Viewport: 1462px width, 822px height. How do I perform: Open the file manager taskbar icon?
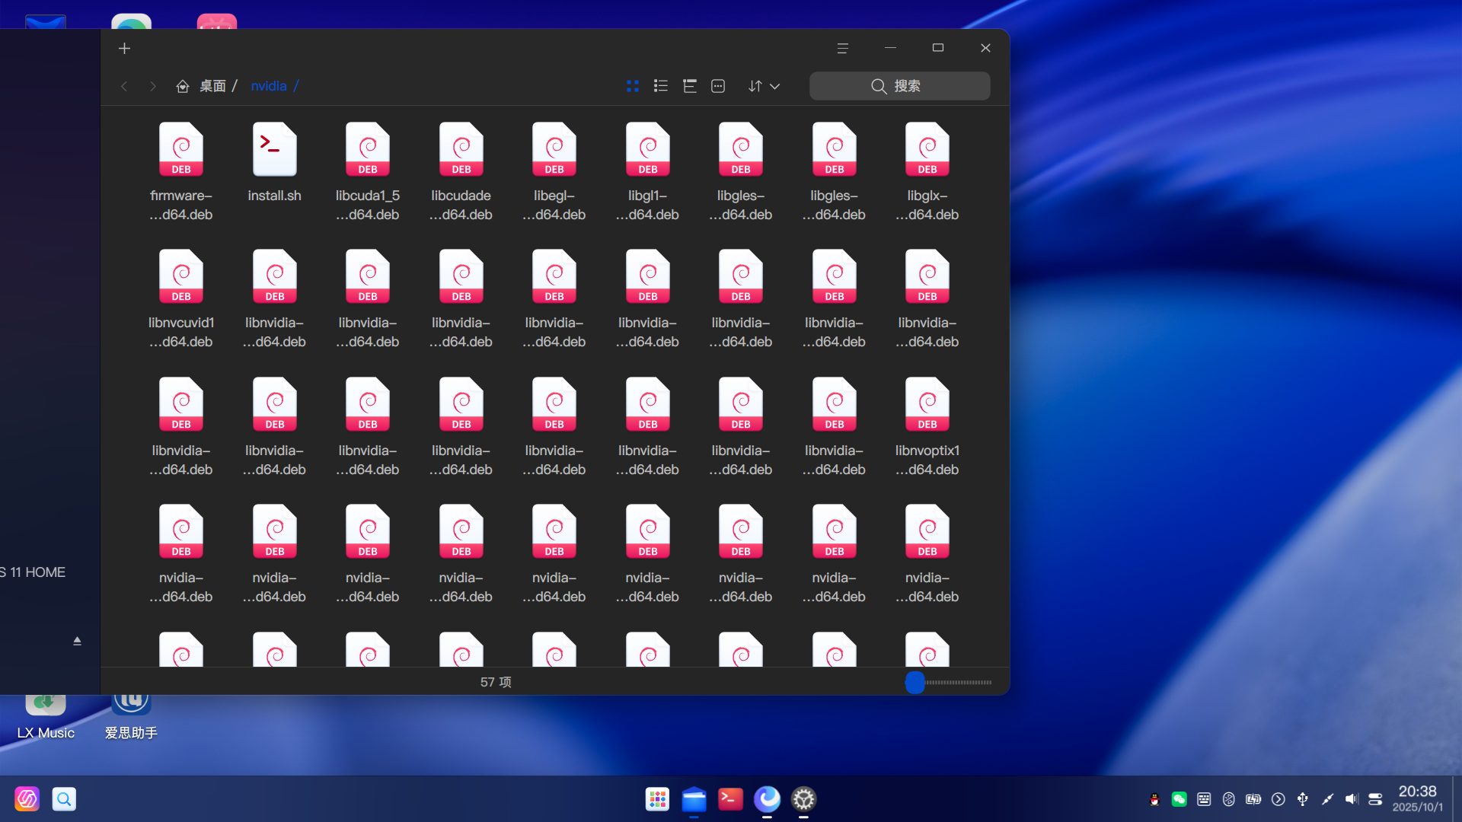(x=694, y=799)
